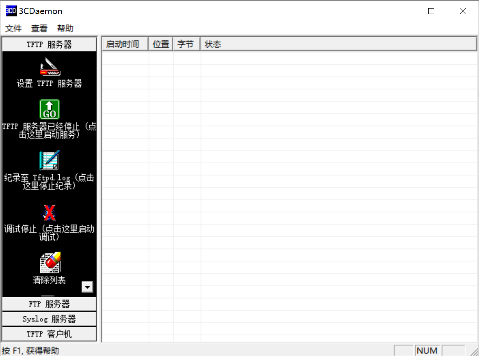Open the 查看 menu
This screenshot has height=356, width=479.
pos(39,28)
